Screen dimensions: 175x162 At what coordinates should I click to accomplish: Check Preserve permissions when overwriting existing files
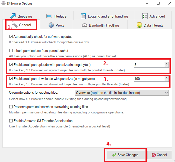coord(11,107)
